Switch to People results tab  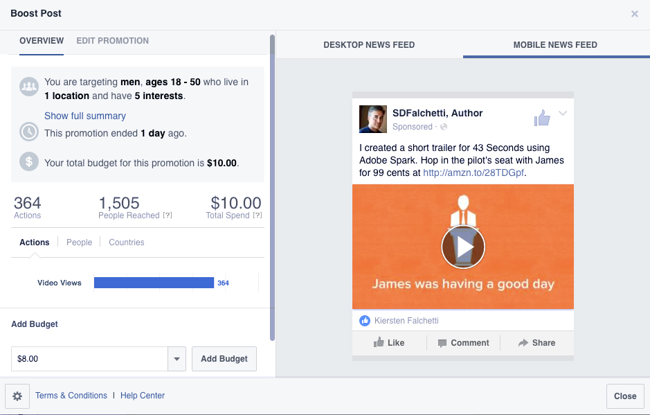click(x=79, y=242)
